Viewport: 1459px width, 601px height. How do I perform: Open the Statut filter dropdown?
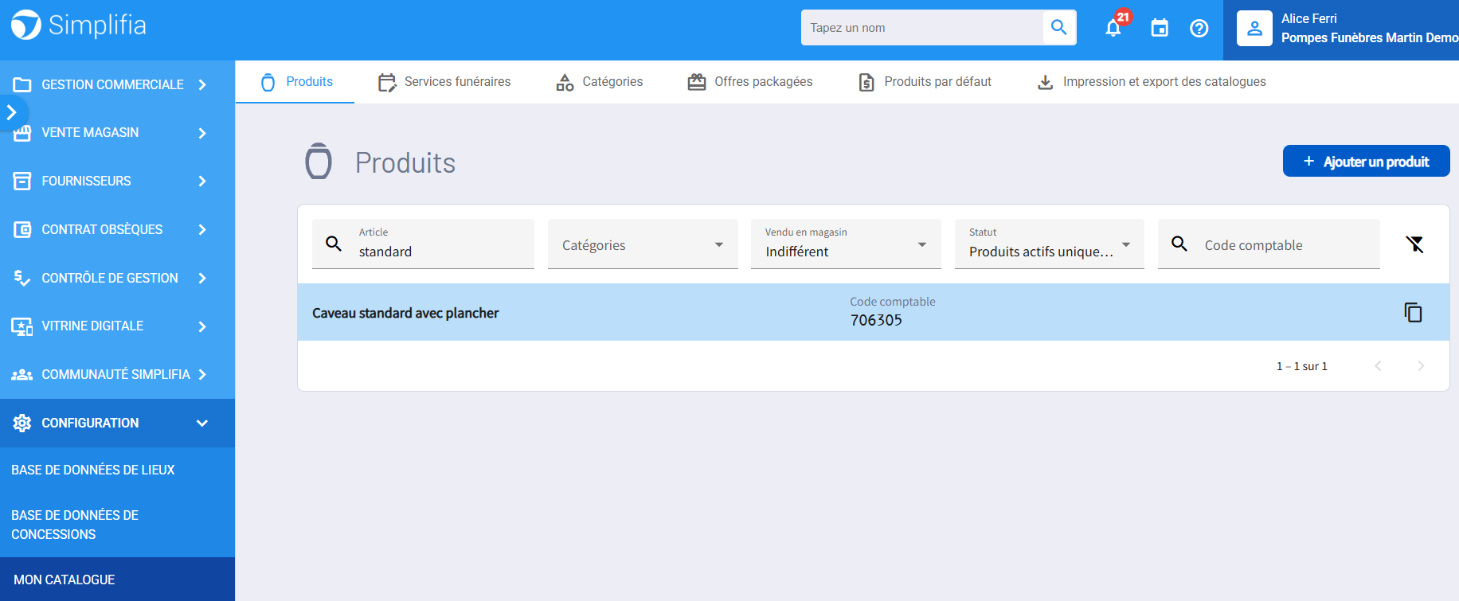1049,245
